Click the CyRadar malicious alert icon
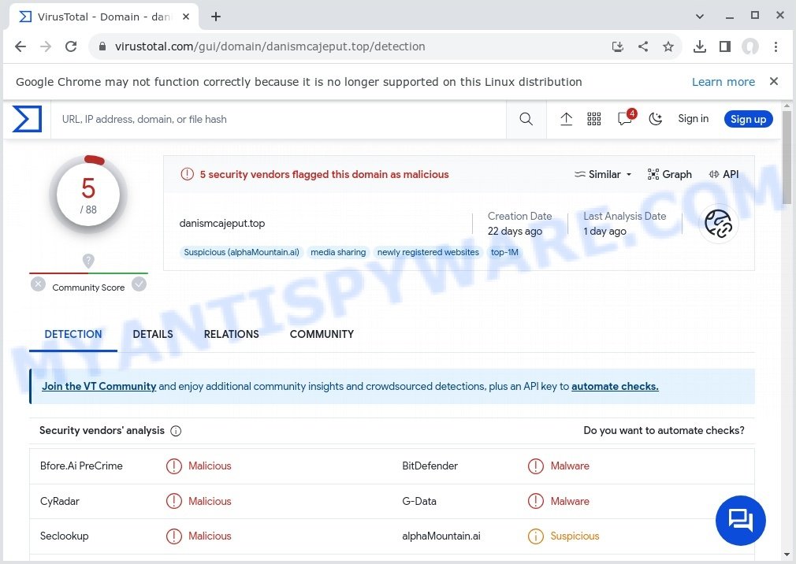This screenshot has width=796, height=564. [x=173, y=501]
